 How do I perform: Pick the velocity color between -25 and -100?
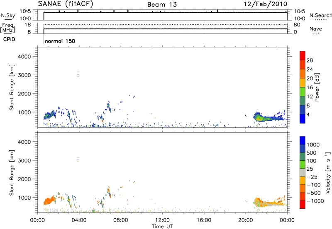click(x=303, y=181)
